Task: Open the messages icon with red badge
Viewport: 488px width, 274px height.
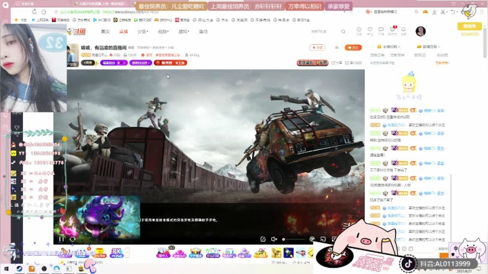Action: [392, 31]
